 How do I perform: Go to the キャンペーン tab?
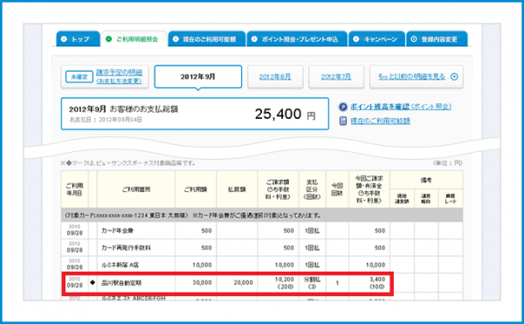coord(376,38)
